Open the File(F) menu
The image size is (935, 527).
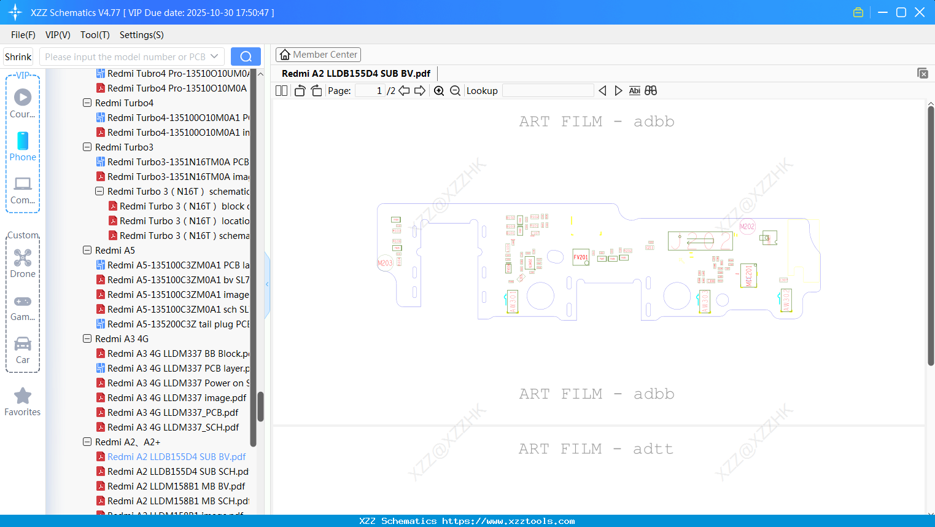coord(23,35)
